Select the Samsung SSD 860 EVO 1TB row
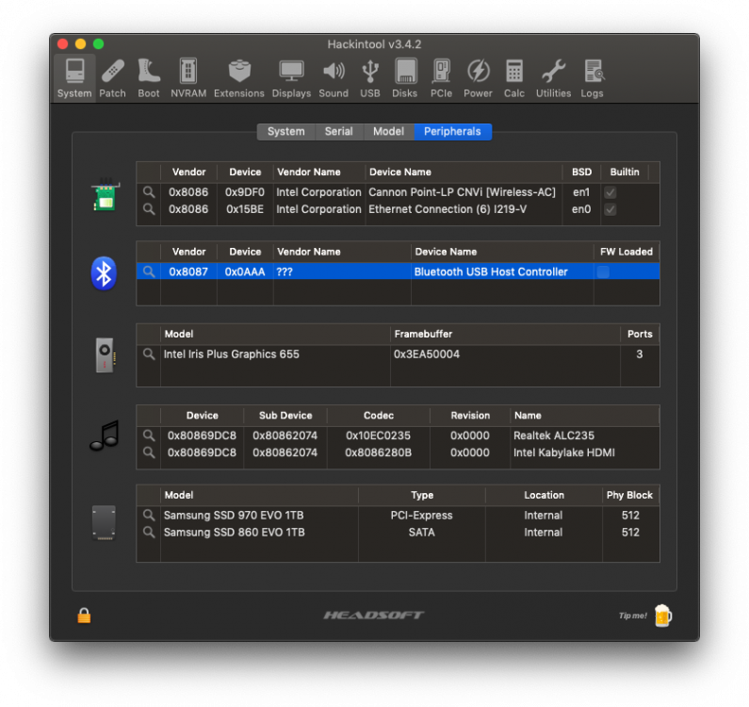The image size is (749, 707). 398,532
